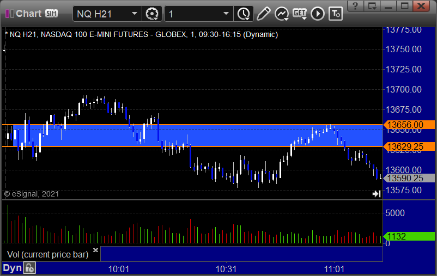Viewport: 437px width, 276px height.
Task: Open the studies chart-line icon menu
Action: [282, 14]
